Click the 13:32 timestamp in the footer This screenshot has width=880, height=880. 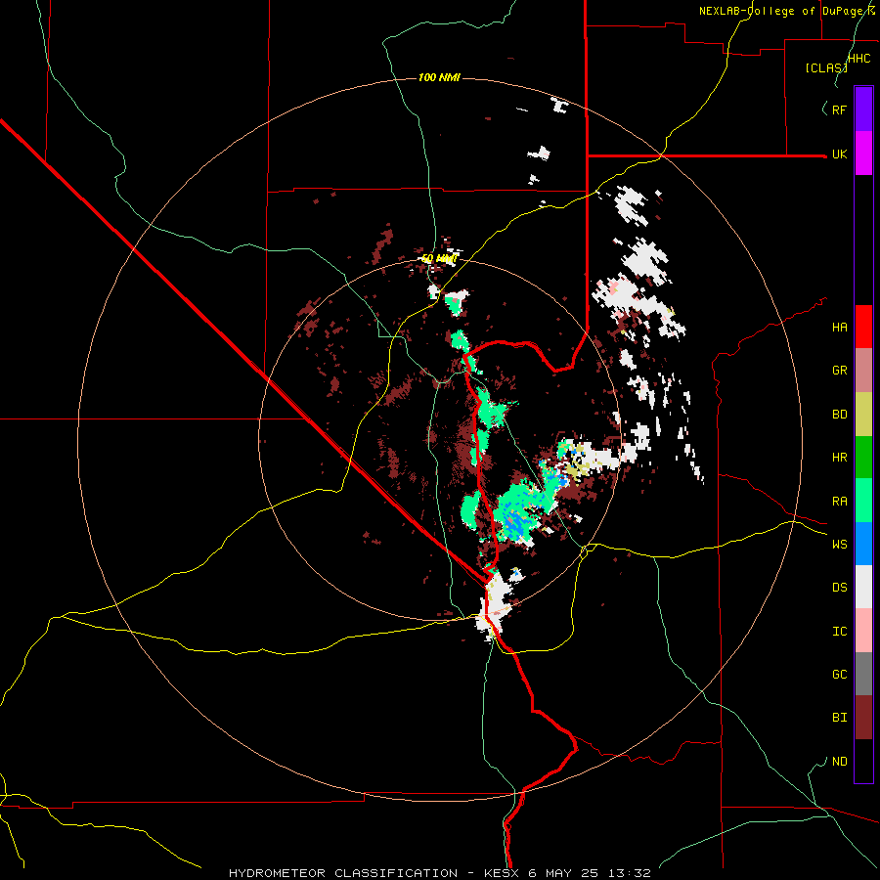click(629, 873)
